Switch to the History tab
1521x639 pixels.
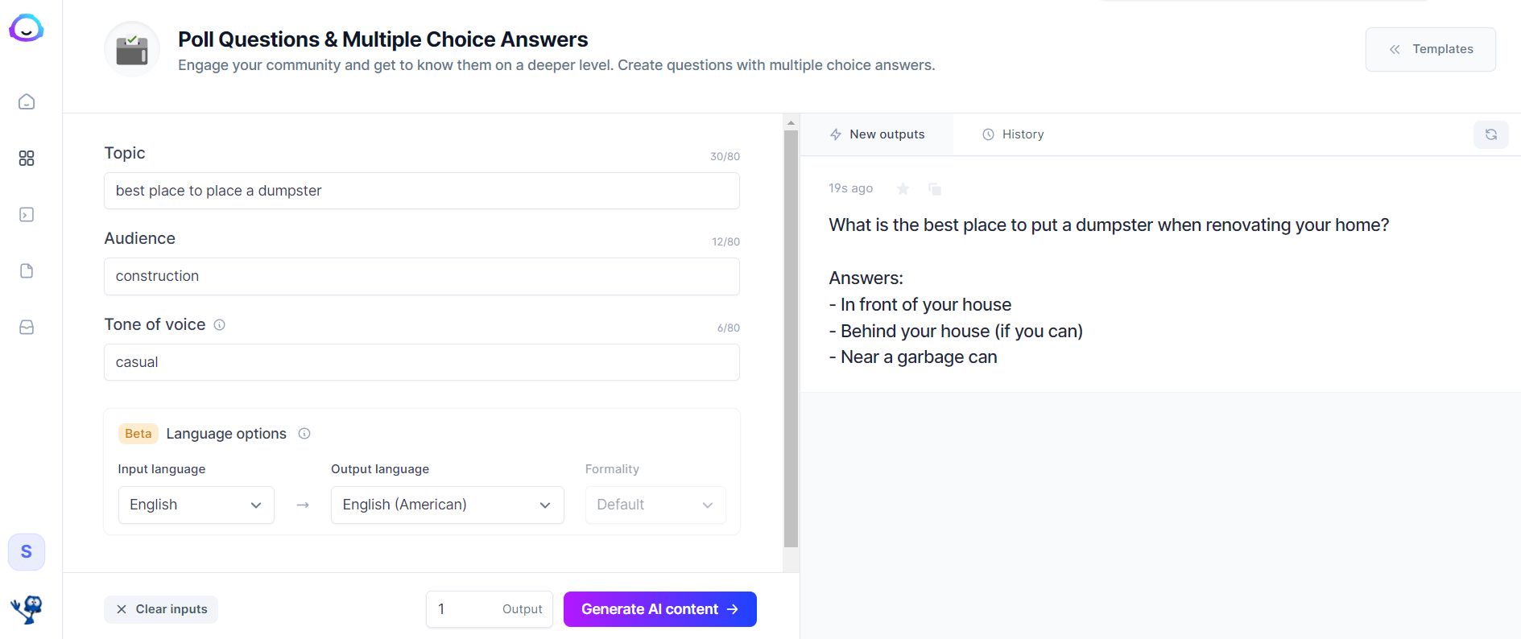coord(1013,134)
